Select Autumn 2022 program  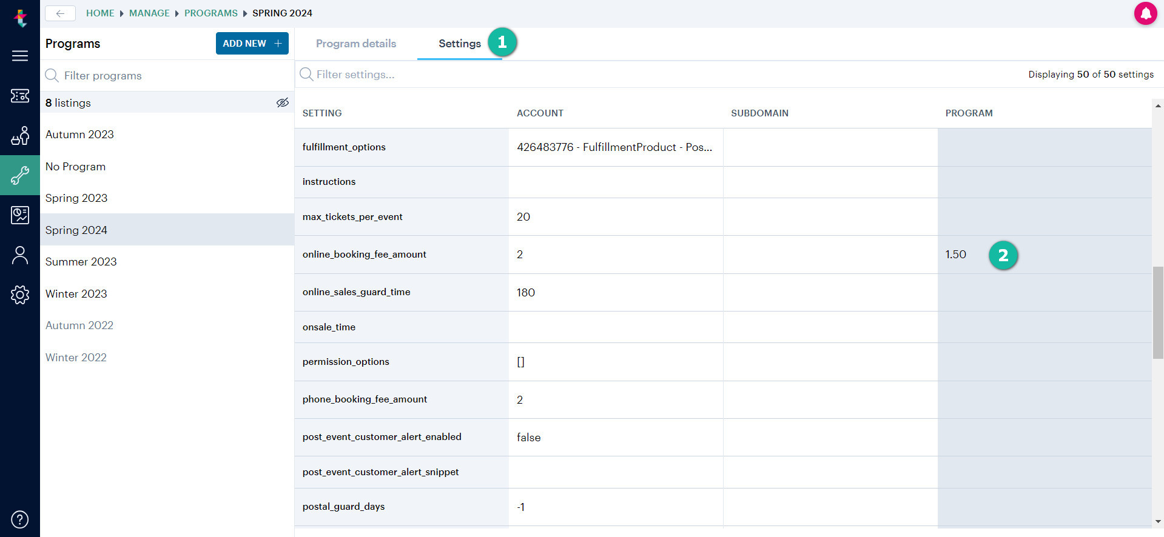[167, 325]
